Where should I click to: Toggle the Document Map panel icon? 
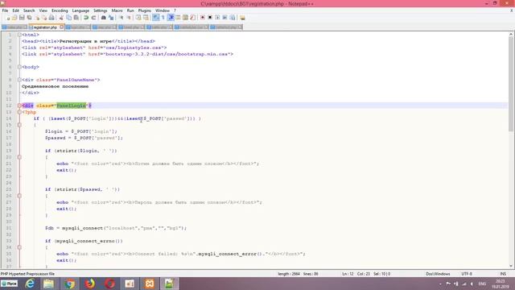(x=185, y=18)
